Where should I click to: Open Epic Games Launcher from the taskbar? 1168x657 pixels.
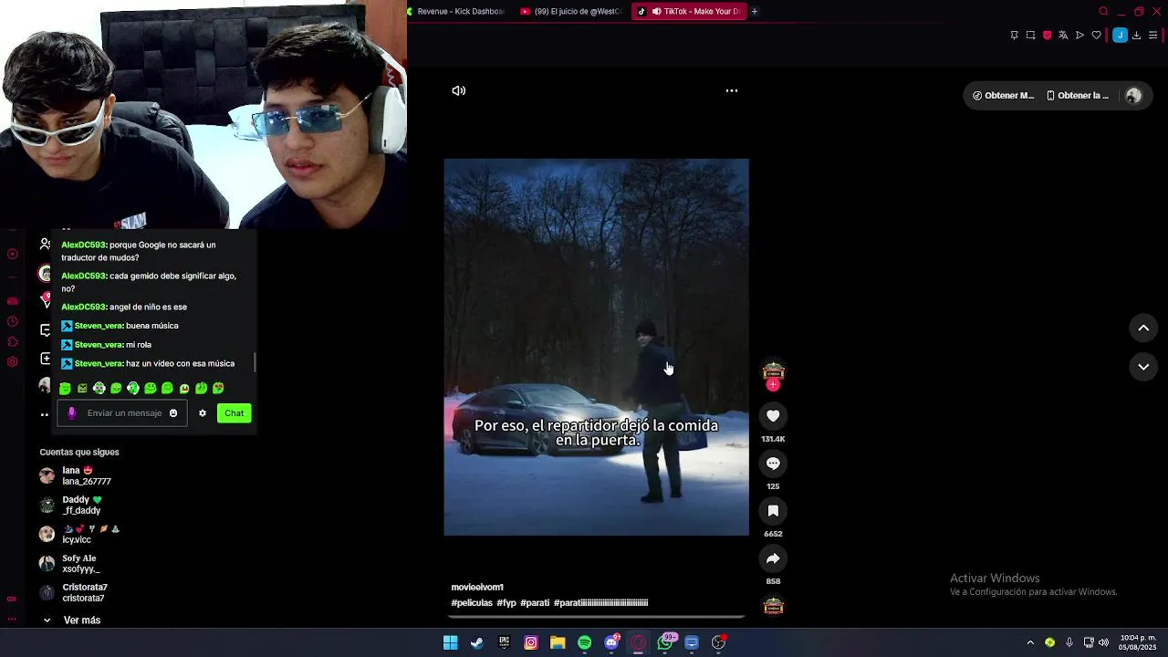coord(504,642)
